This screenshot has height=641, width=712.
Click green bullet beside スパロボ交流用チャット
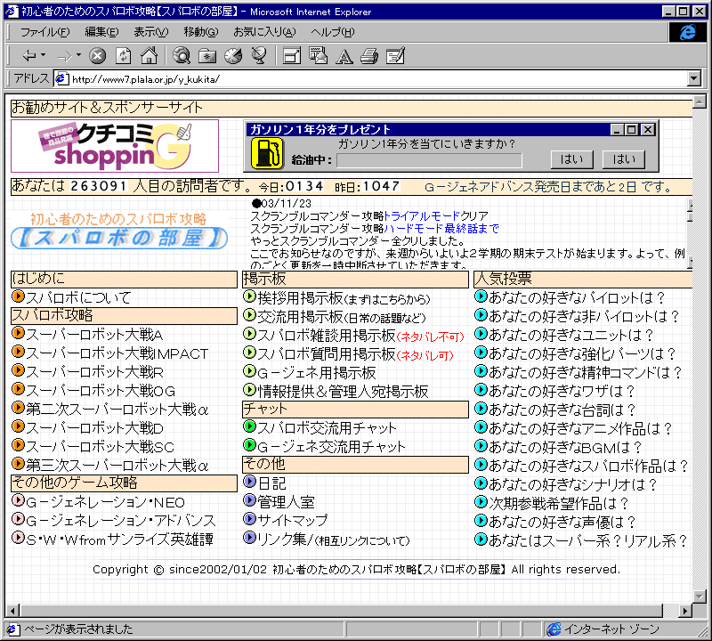[249, 426]
